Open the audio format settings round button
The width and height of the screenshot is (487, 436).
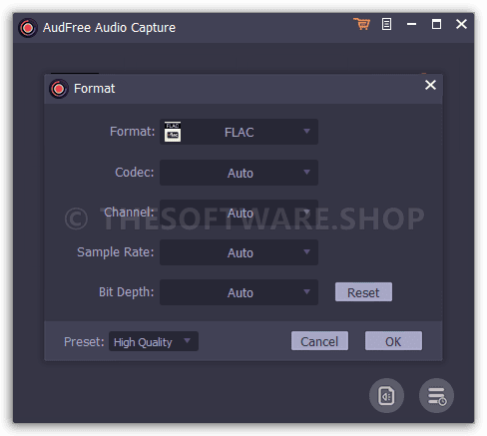pos(386,396)
